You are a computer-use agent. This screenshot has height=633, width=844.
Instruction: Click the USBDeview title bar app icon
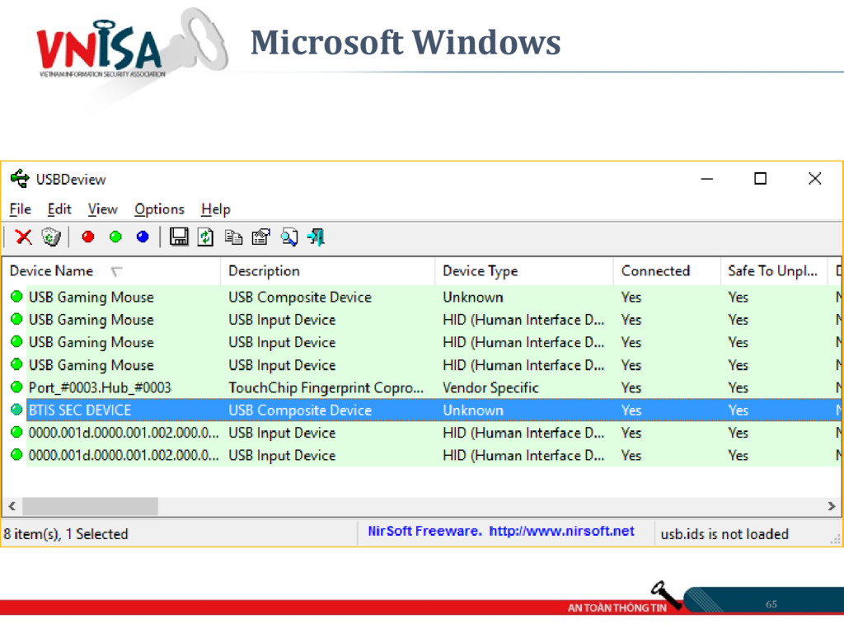point(20,179)
